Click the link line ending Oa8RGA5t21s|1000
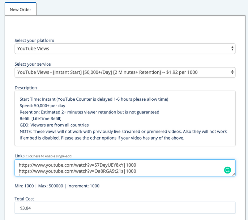The height and width of the screenshot is (220, 248). pyautogui.click(x=77, y=171)
